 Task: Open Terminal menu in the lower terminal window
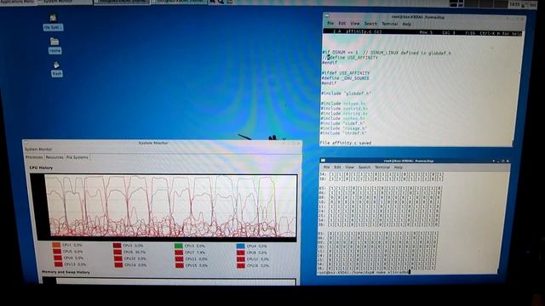point(382,167)
